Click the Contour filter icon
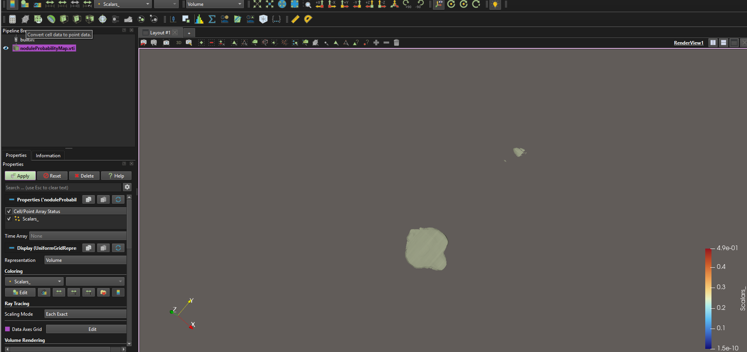The height and width of the screenshot is (352, 747). pos(38,19)
